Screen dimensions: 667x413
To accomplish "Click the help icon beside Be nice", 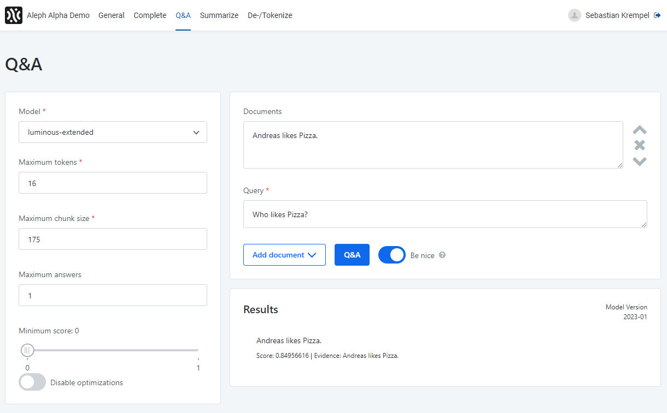I will (442, 255).
